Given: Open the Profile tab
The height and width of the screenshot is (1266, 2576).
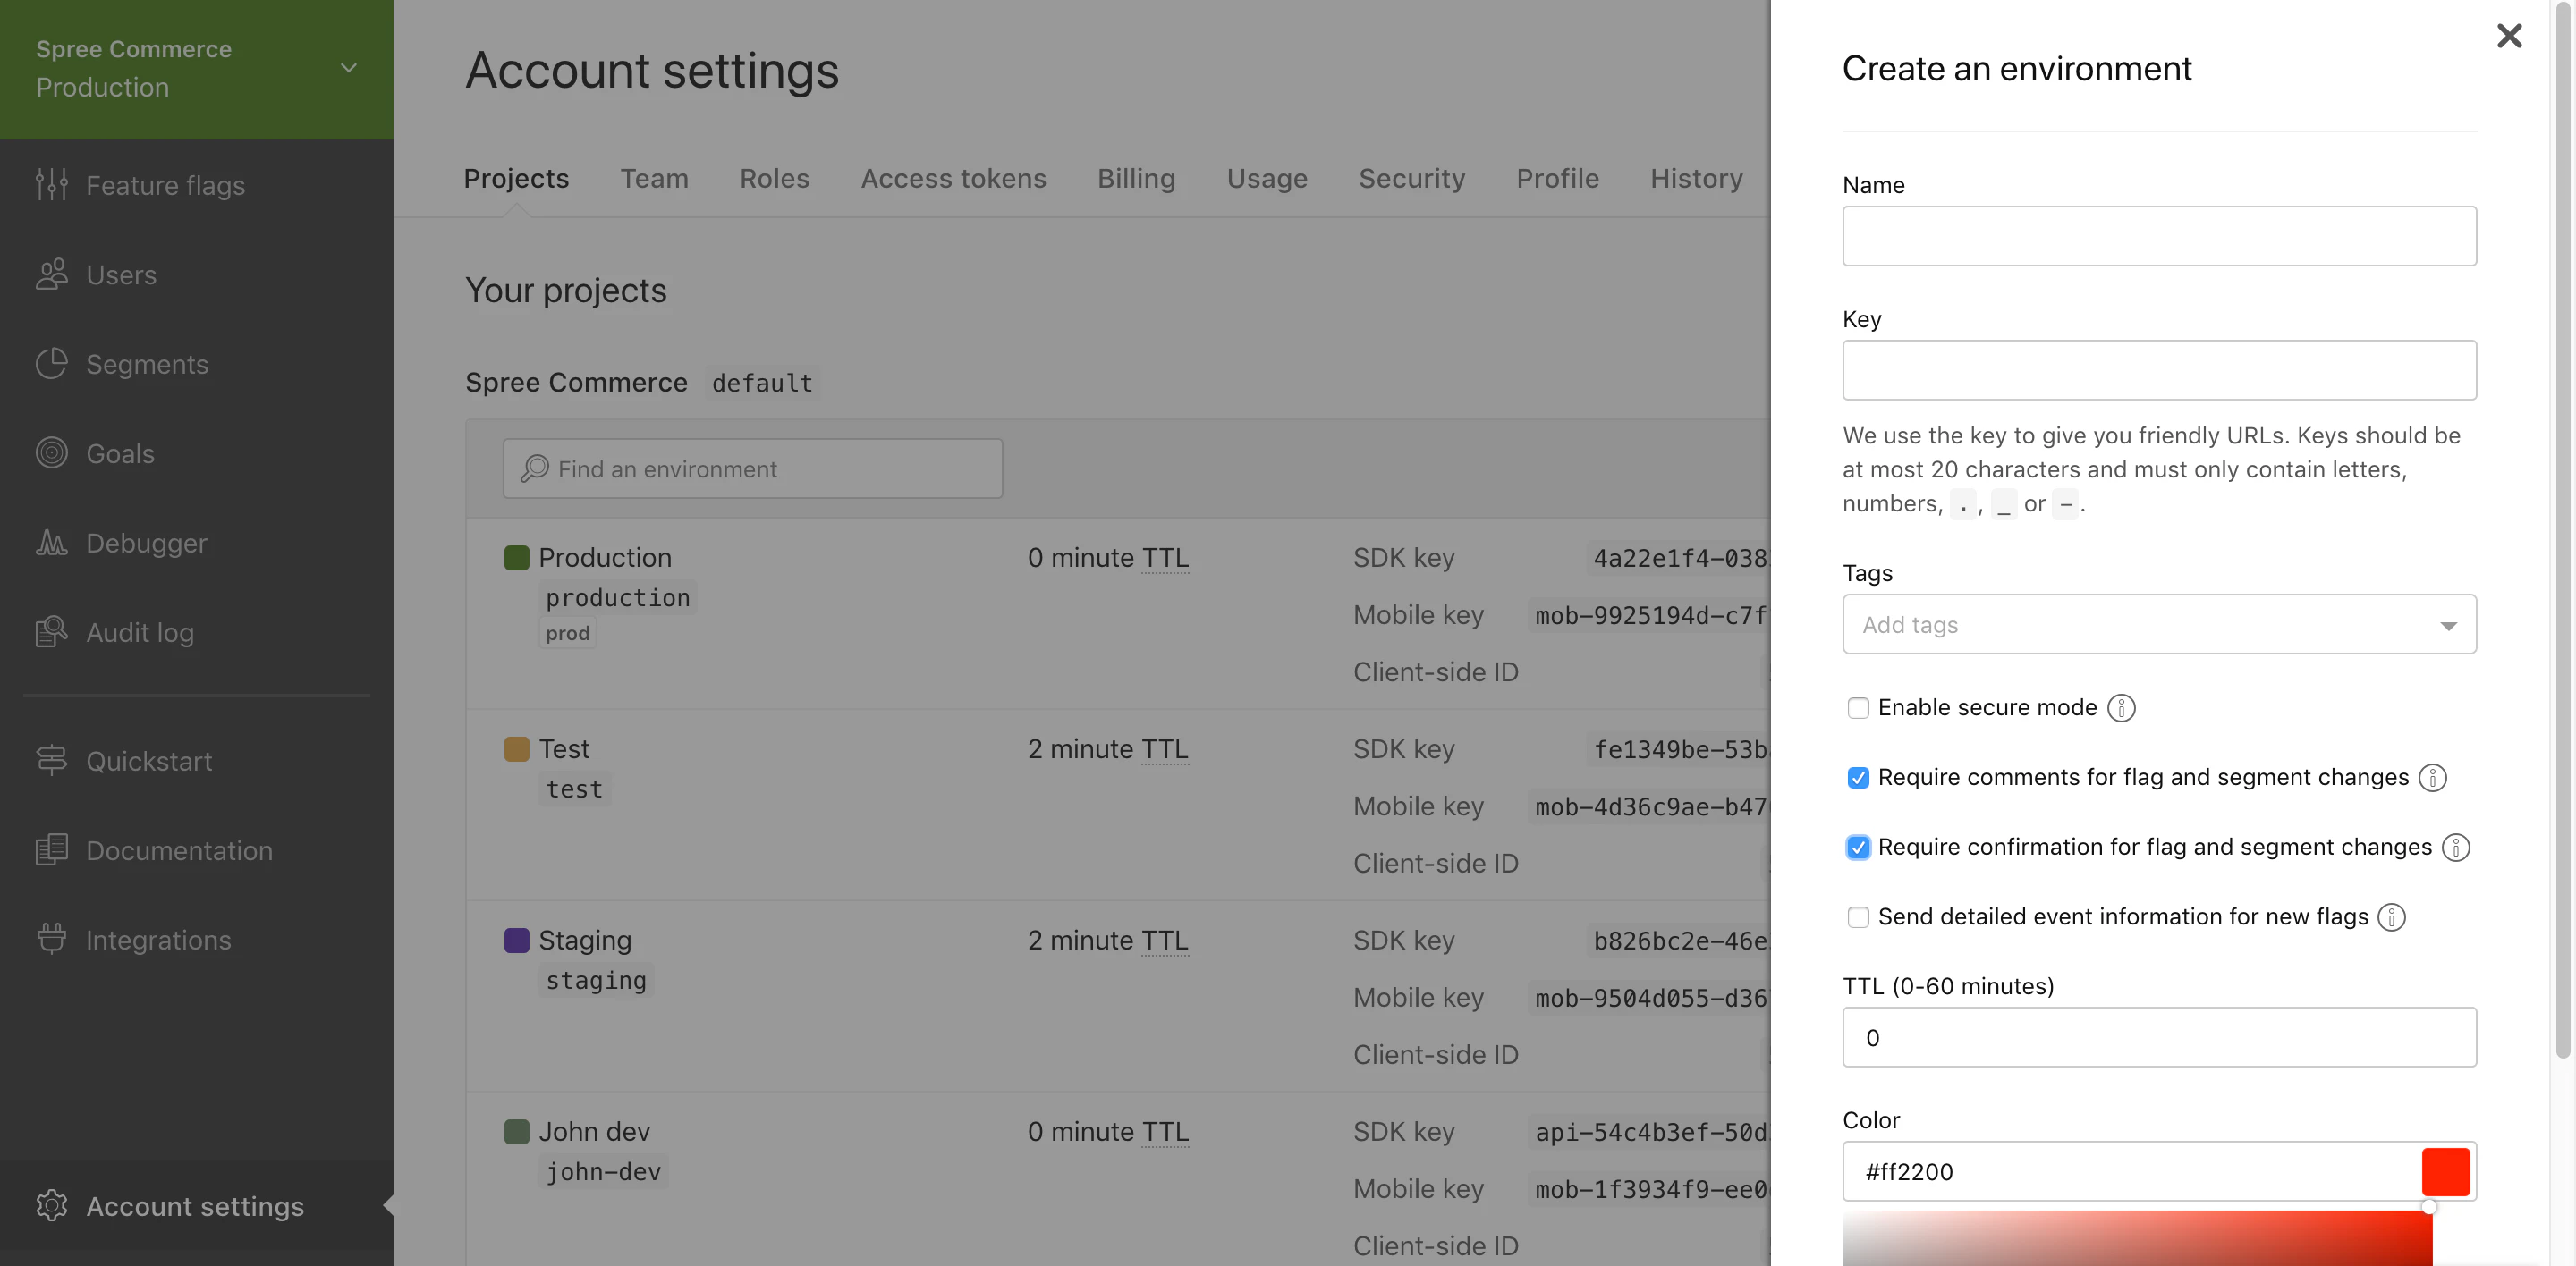Looking at the screenshot, I should tap(1557, 178).
